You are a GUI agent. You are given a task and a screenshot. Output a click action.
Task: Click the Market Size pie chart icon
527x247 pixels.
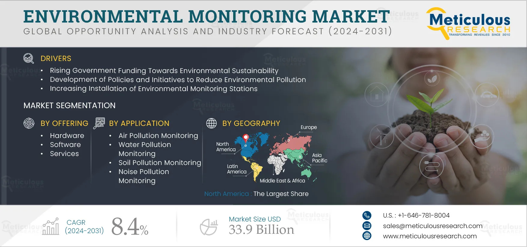pyautogui.click(x=209, y=227)
